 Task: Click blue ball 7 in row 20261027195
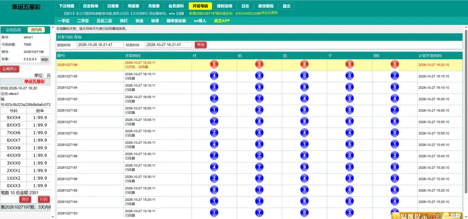(394, 76)
